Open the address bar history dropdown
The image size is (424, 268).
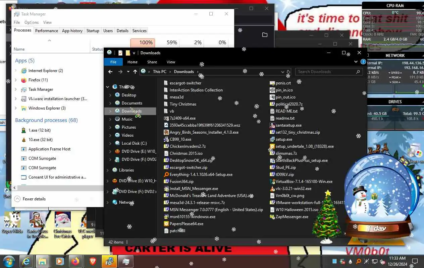[282, 72]
